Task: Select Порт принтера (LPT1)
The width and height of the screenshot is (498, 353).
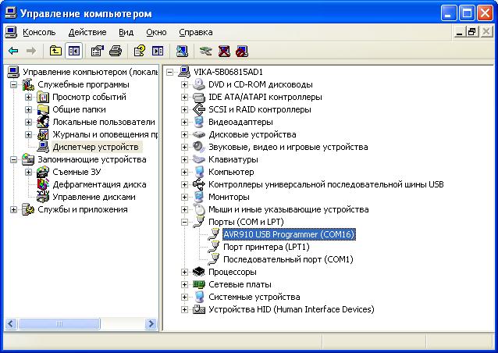Action: 266,247
